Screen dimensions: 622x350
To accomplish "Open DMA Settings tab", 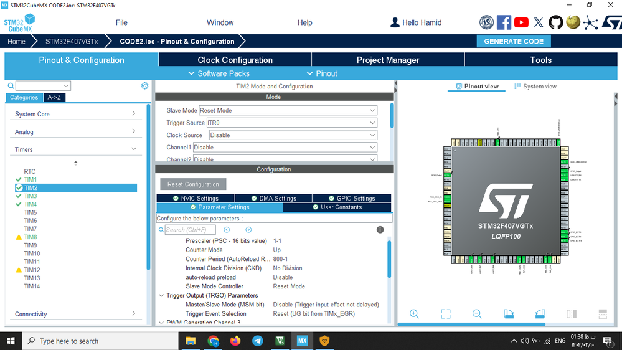I will coord(273,199).
